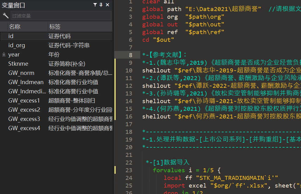Click the shellout 谭跃-2022 code line

coord(222,86)
